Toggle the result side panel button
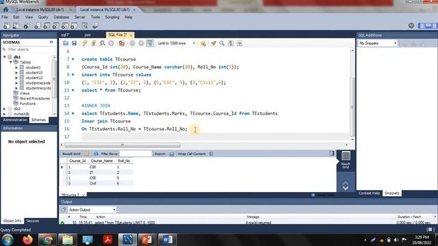 click(331, 153)
